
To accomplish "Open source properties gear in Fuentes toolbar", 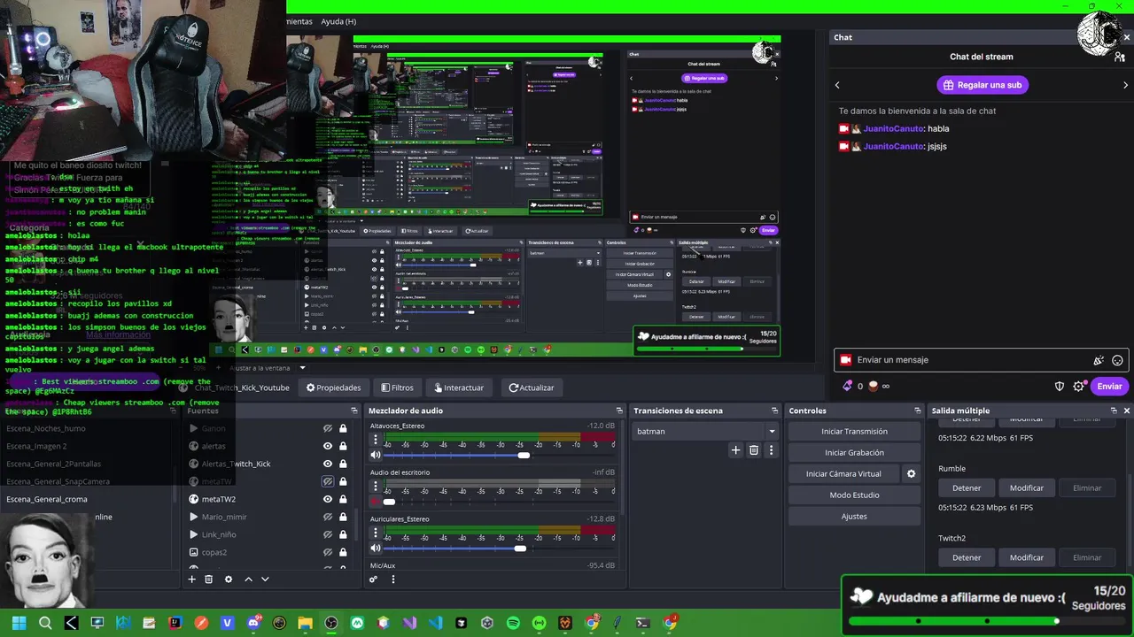I will tap(229, 579).
